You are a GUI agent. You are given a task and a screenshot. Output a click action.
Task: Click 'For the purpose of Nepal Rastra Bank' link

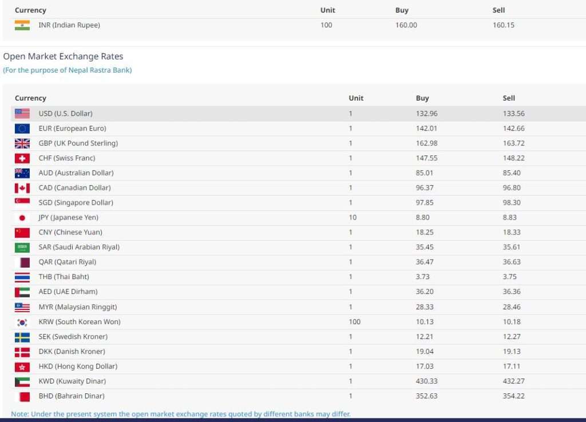(x=68, y=70)
